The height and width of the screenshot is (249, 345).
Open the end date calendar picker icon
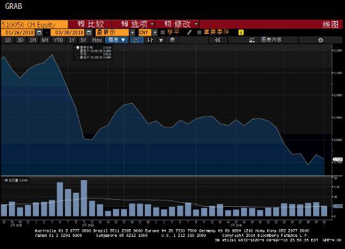89,33
